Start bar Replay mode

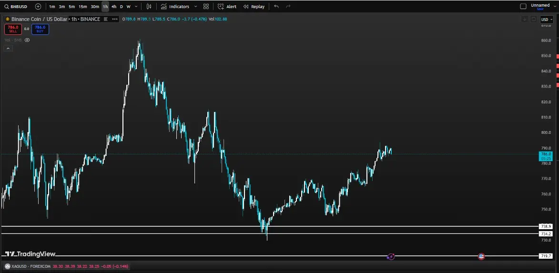coord(254,6)
